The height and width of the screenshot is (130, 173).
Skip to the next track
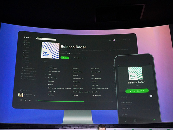[x=30, y=100]
